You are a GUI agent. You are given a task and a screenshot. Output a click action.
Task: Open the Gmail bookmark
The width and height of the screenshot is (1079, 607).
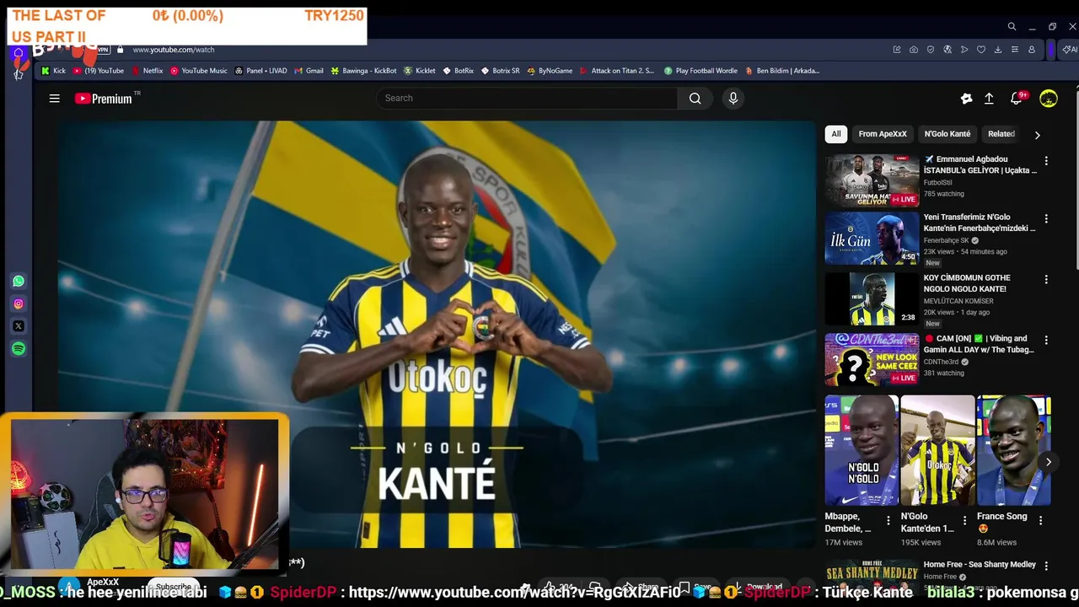pyautogui.click(x=309, y=71)
